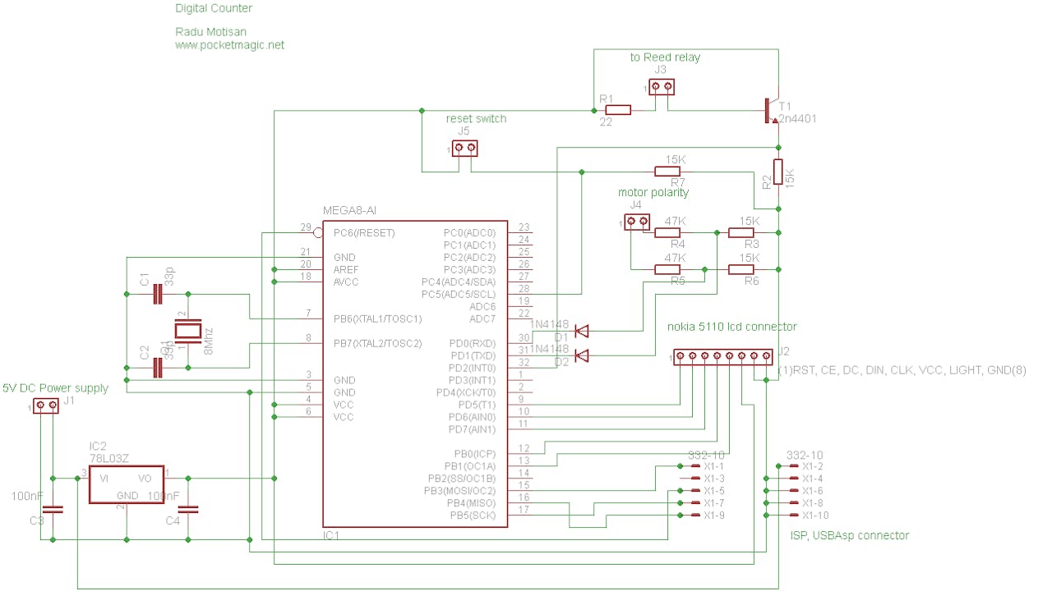Select the D2 1N4148 diode symbol
The image size is (1052, 591).
pos(582,355)
